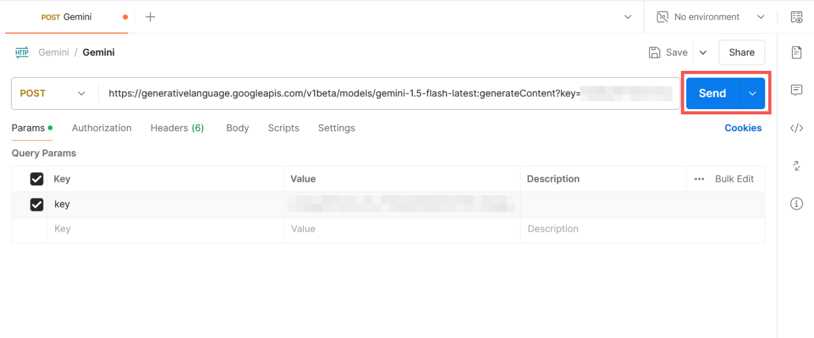
Task: Open Related requests icon in right sidebar
Action: (797, 166)
